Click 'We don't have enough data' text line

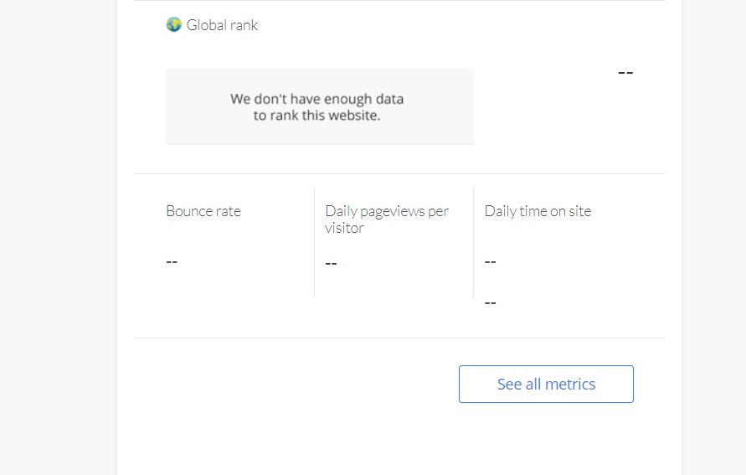click(316, 99)
